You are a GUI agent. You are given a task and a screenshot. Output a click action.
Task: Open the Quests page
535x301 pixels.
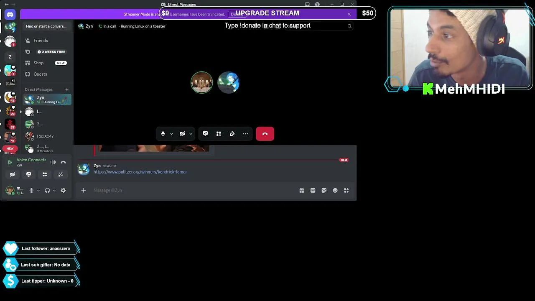[x=47, y=74]
